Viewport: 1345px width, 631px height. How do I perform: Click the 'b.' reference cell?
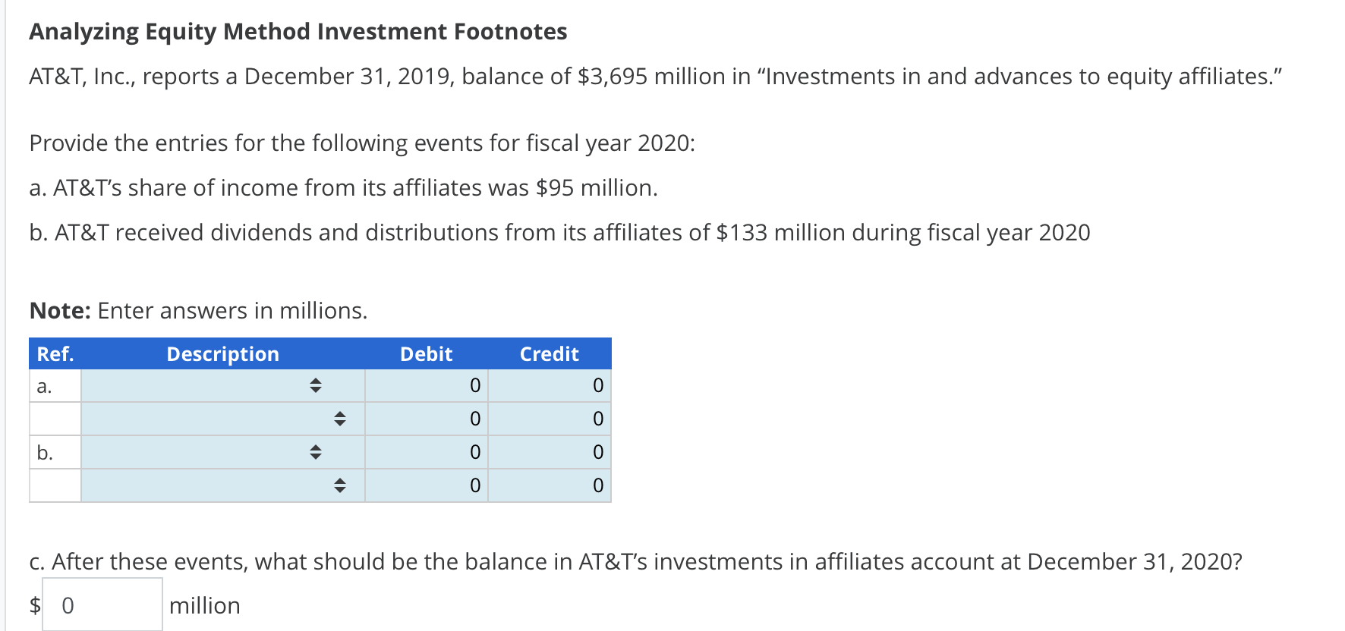(x=55, y=453)
